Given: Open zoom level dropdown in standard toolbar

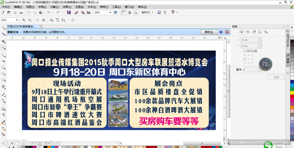Looking at the screenshot, I should (x=110, y=12).
